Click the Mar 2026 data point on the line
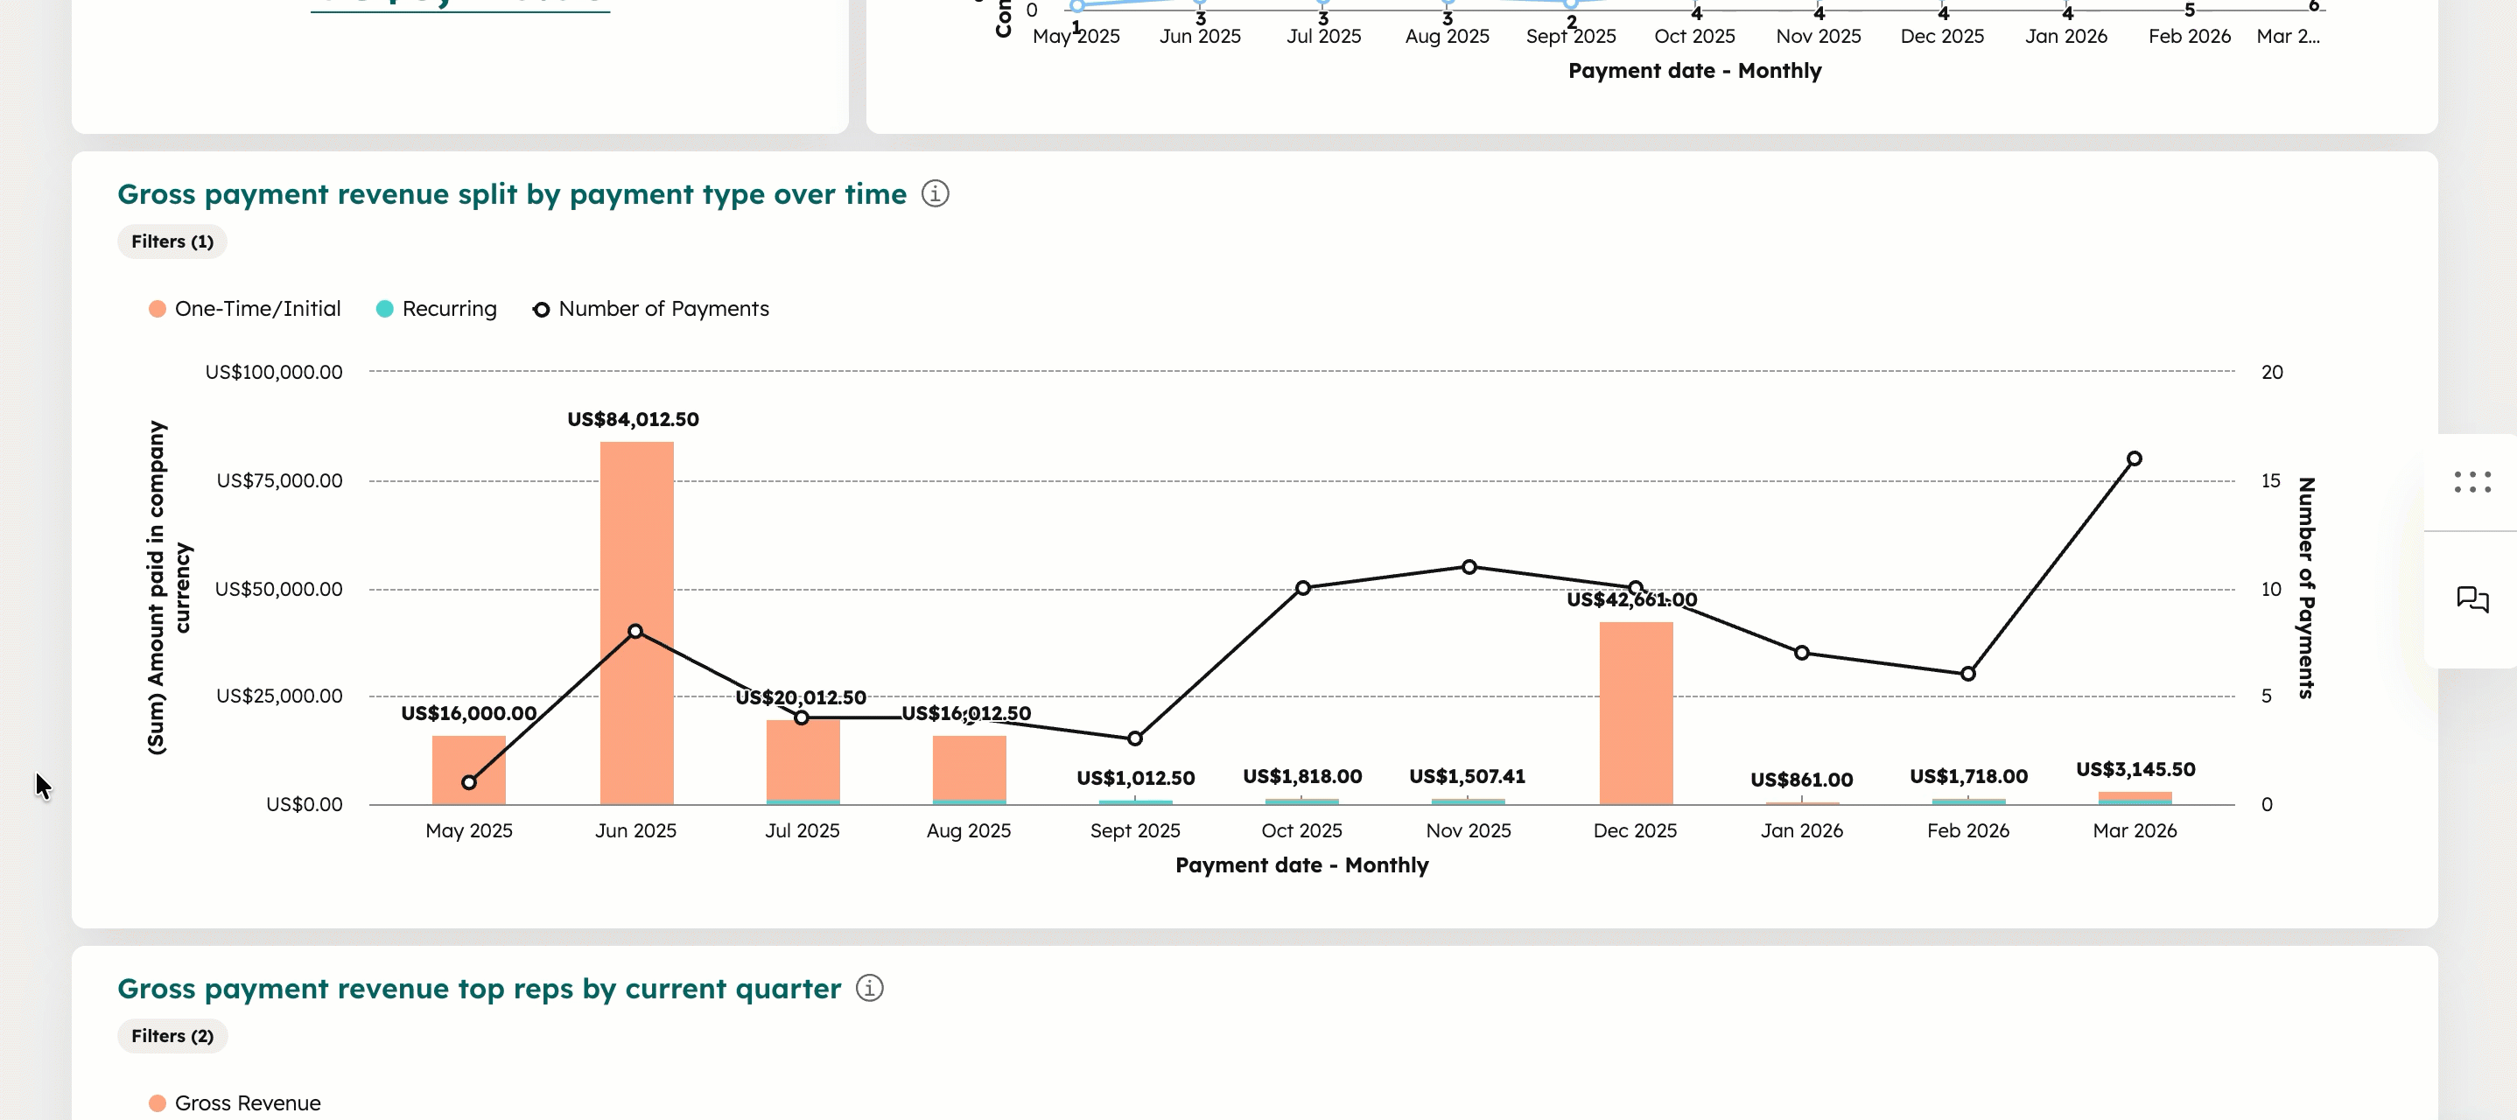Screen dimensions: 2517x1120 pos(2134,458)
